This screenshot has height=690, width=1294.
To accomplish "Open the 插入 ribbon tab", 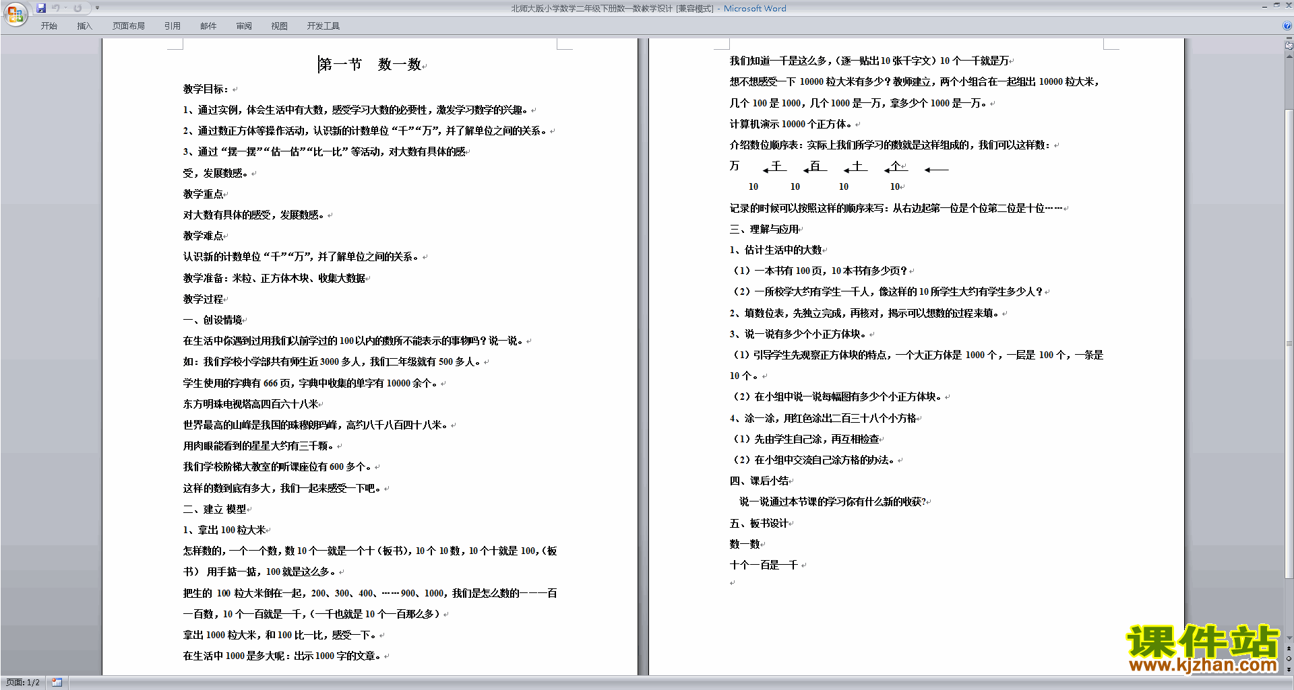I will 84,26.
